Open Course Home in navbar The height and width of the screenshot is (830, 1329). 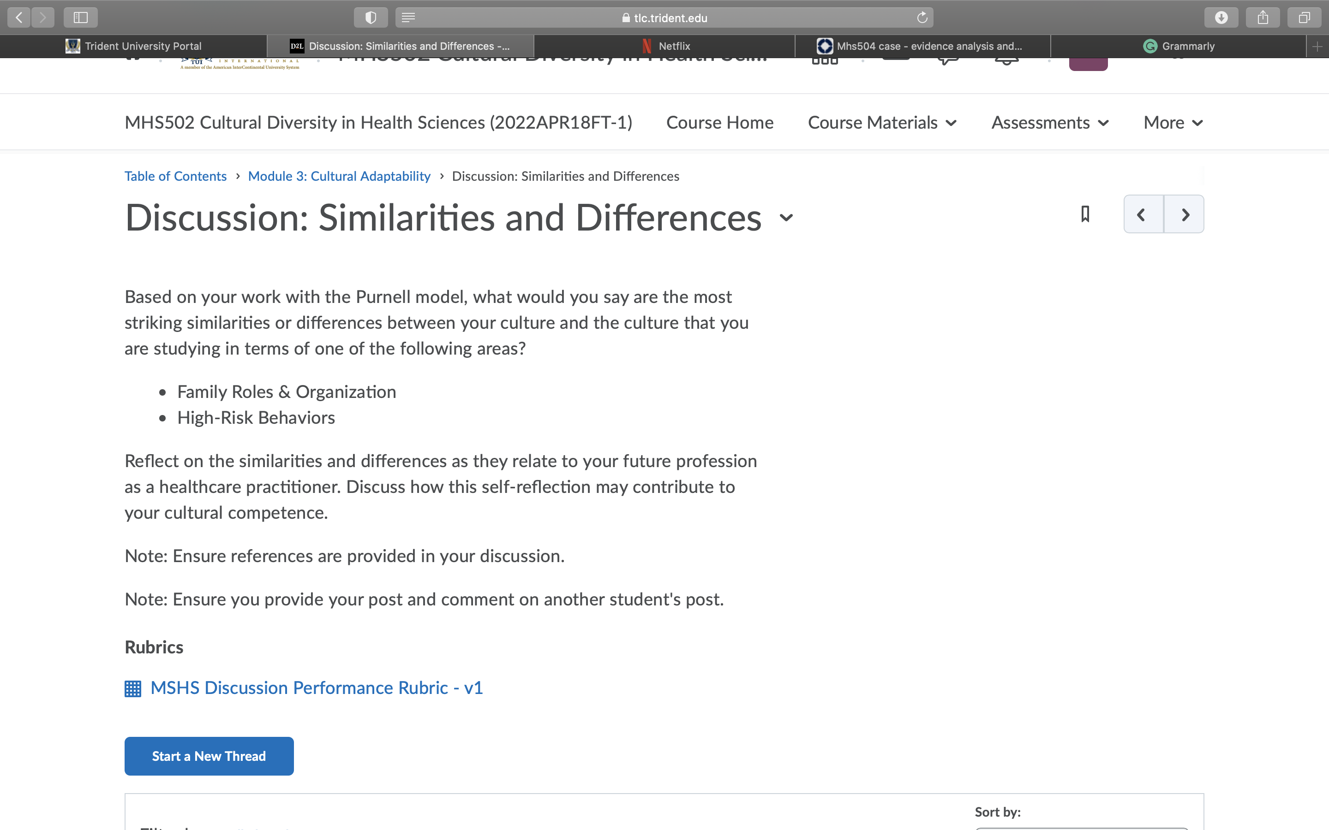point(719,122)
